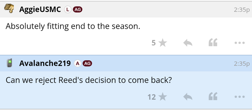This screenshot has width=252, height=110.
Task: Click the 2:35p timestamp on AggieUSMC's post
Action: tap(241, 10)
